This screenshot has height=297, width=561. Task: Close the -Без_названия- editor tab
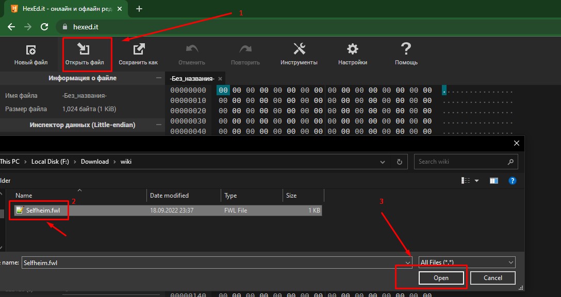click(220, 79)
